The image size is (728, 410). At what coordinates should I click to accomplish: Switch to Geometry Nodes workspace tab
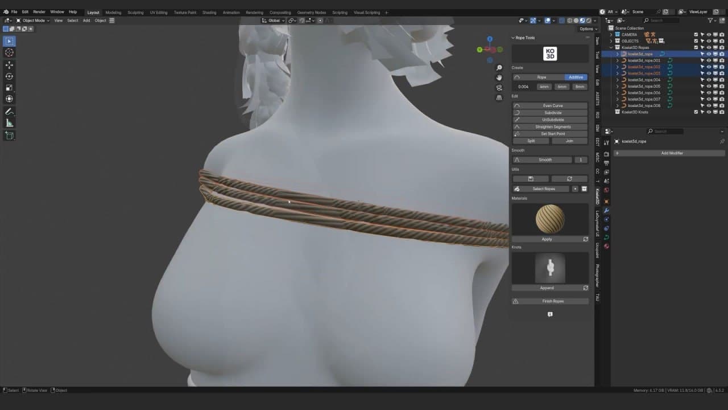(x=312, y=13)
